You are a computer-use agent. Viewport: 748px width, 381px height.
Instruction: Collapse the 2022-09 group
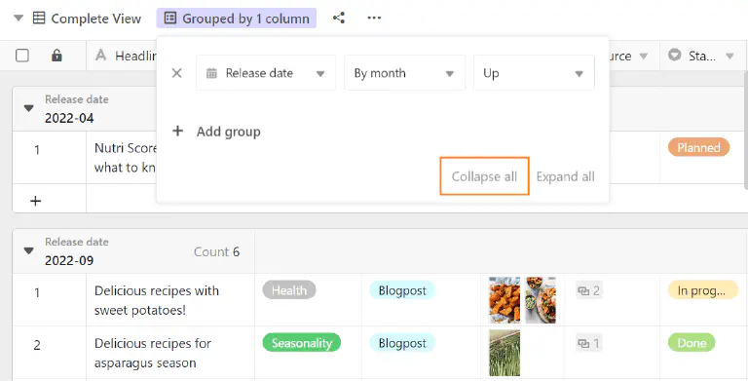28,250
